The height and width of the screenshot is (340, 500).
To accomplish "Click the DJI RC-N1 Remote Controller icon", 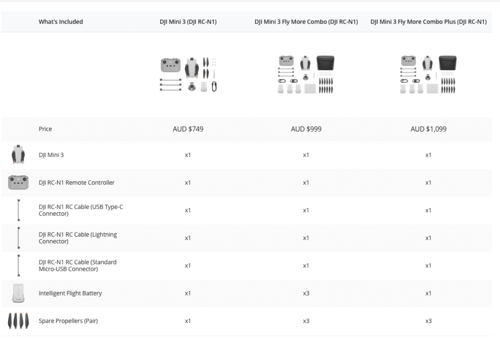I will point(19,182).
